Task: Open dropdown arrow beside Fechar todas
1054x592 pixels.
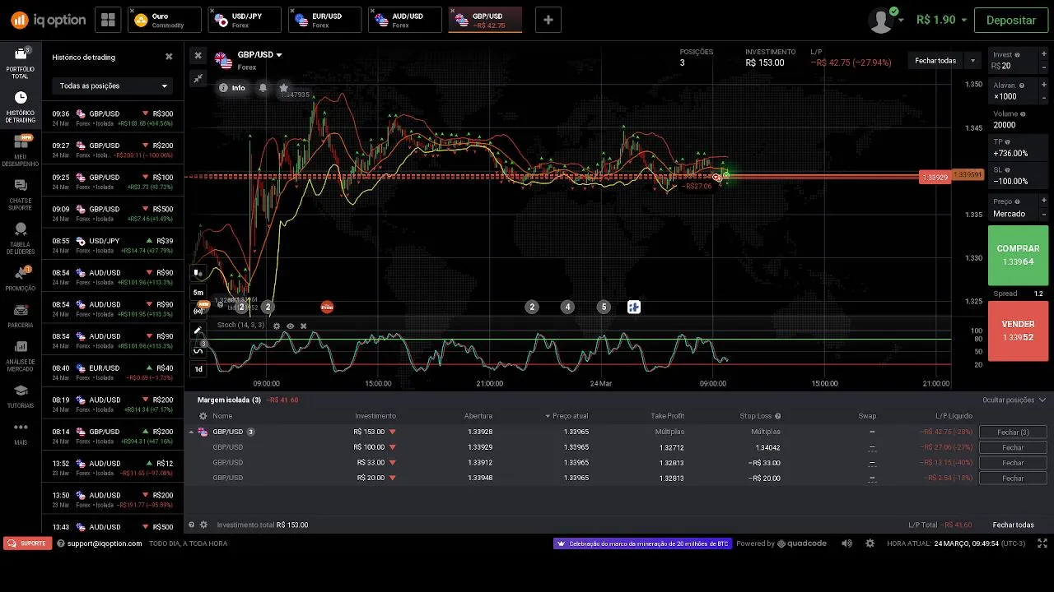Action: (972, 61)
